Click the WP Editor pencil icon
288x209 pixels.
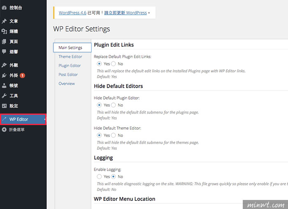(4, 119)
